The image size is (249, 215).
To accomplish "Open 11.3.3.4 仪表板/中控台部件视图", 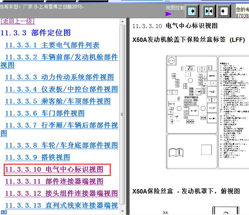I will click(x=61, y=89).
